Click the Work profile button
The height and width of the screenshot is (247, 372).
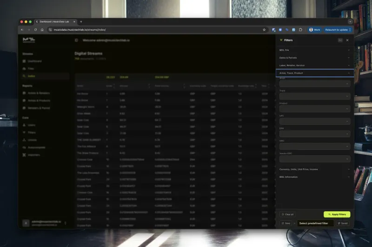click(315, 30)
